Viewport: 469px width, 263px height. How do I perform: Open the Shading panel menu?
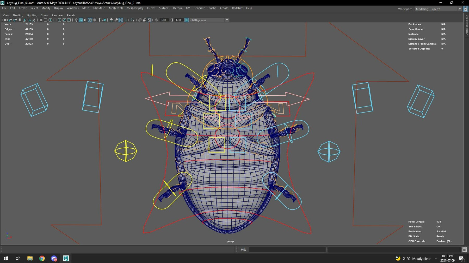18,15
